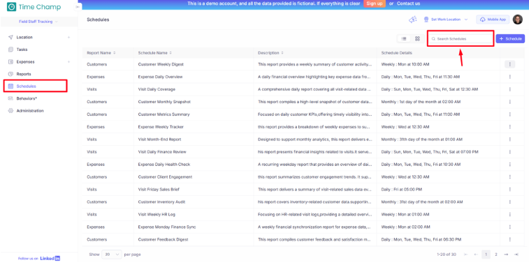Open actions menu for Expense Monday Finance Sync
Viewport: 529px width, 265px height.
[x=509, y=227]
